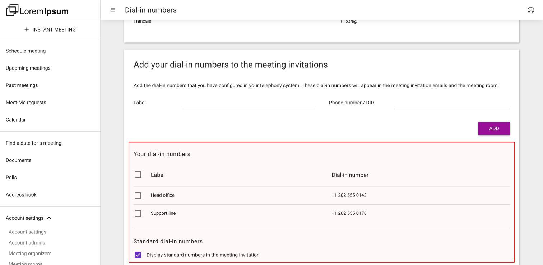Screen dimensions: 543x265
Task: Open Past meetings
Action: click(22, 85)
